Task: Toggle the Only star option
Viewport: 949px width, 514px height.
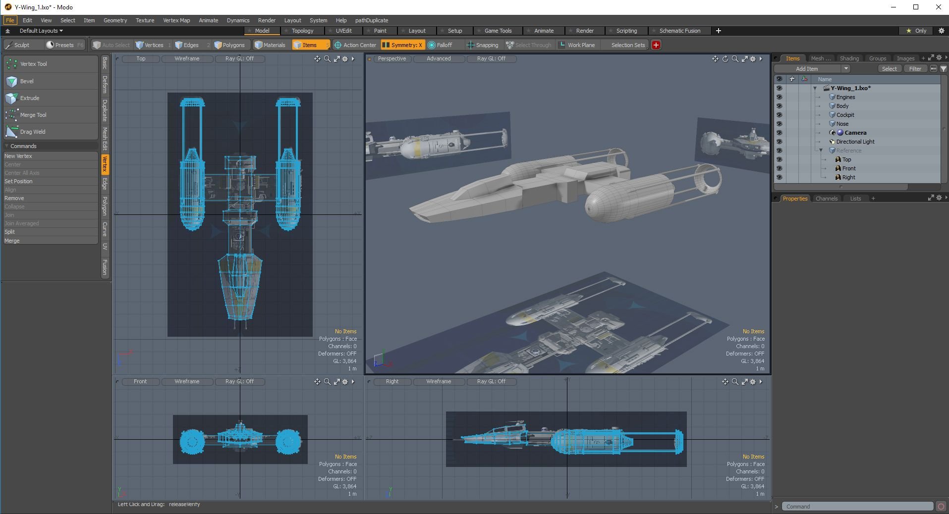Action: 916,31
